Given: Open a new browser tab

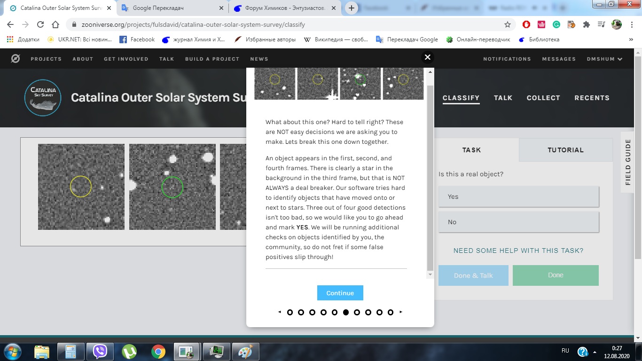Looking at the screenshot, I should click(x=351, y=8).
